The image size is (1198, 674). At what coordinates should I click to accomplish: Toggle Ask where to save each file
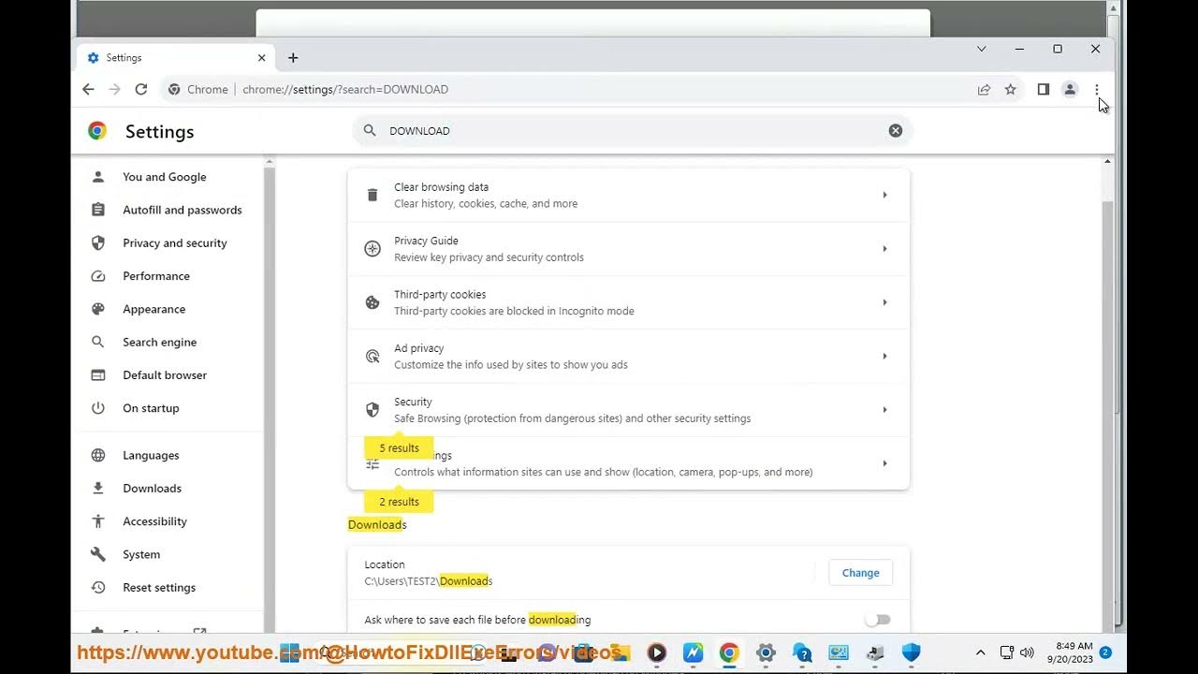pyautogui.click(x=878, y=620)
